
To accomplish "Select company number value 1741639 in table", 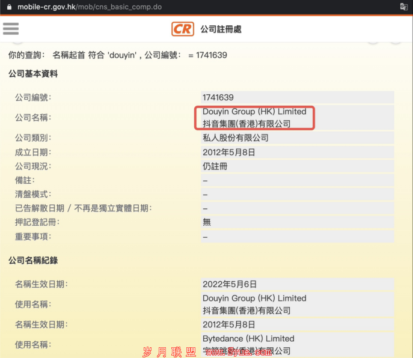I will (218, 97).
